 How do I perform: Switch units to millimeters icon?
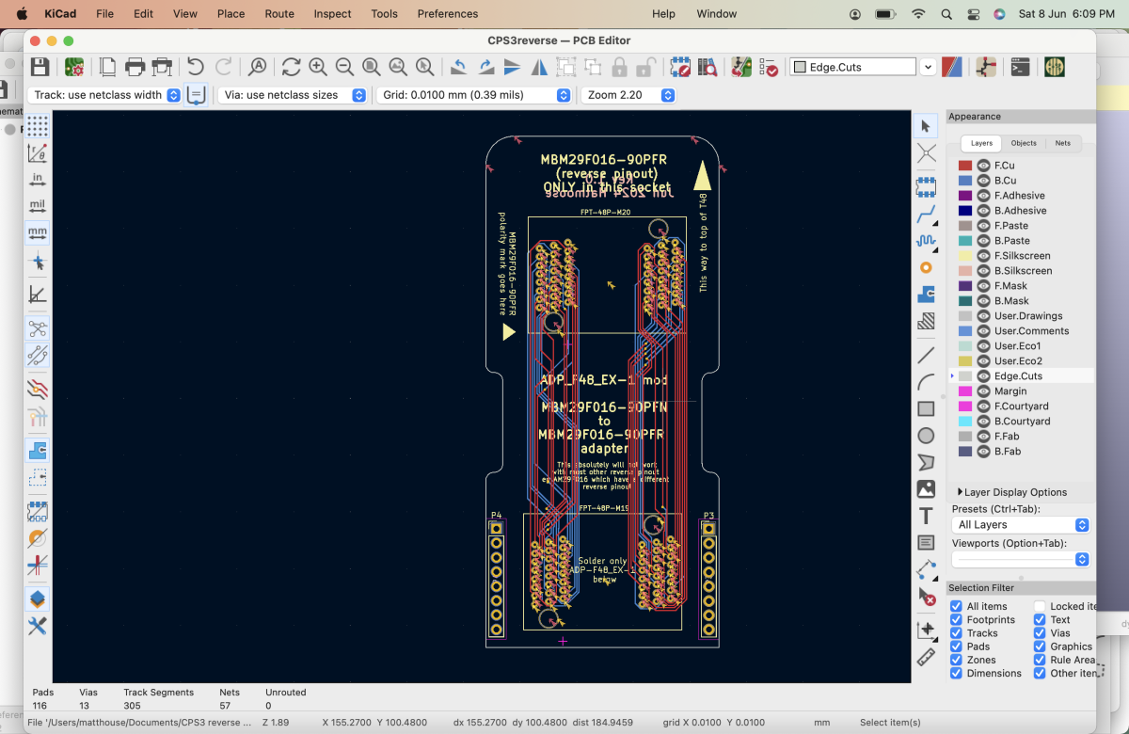click(x=38, y=232)
